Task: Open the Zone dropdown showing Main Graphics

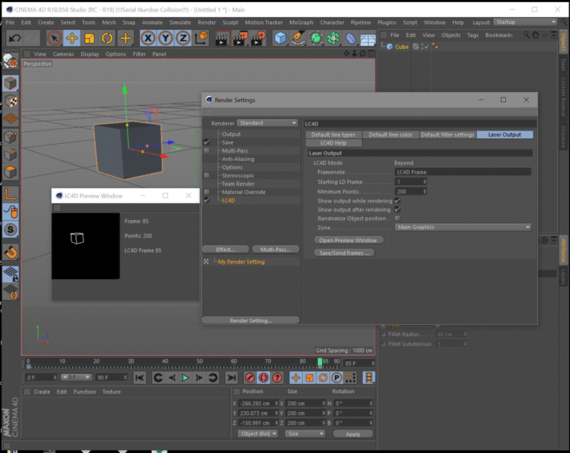Action: tap(462, 227)
